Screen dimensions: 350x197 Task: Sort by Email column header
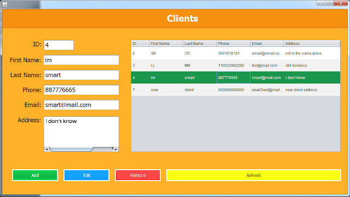tap(267, 44)
